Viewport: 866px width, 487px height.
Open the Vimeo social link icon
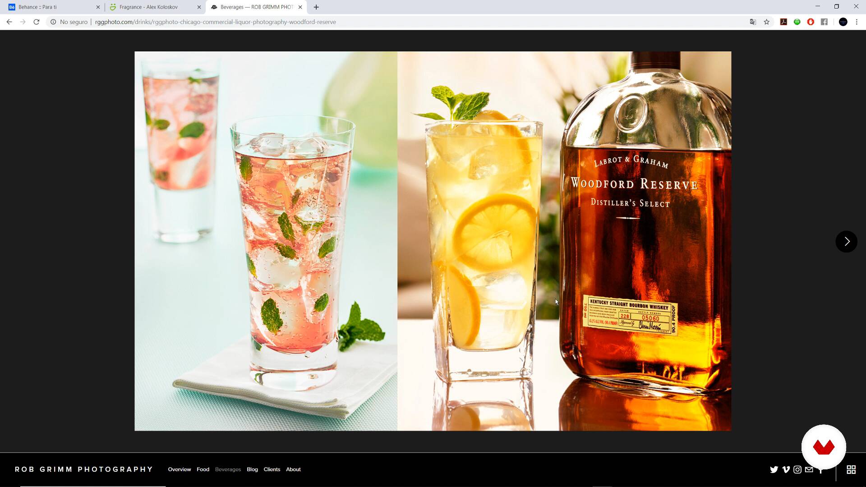[x=786, y=469]
